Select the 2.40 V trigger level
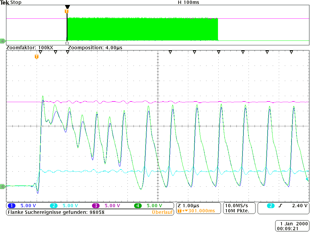 click(x=300, y=206)
